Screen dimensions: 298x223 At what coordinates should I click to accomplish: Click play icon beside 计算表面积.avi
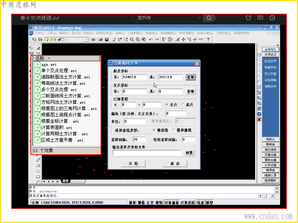(38, 127)
